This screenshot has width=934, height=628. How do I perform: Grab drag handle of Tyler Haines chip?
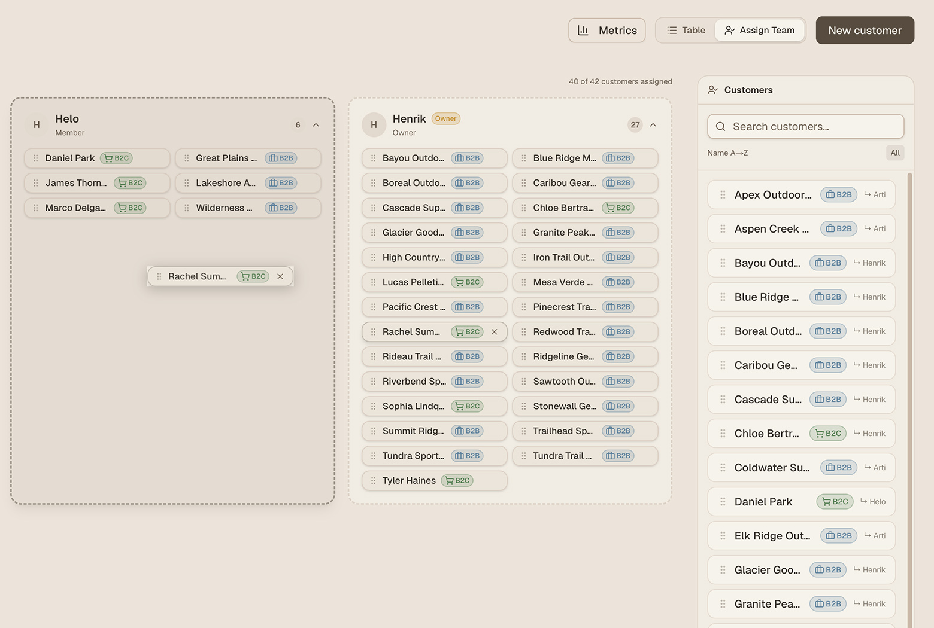point(373,481)
